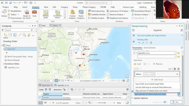Open the geoprocessing History

point(4,13)
